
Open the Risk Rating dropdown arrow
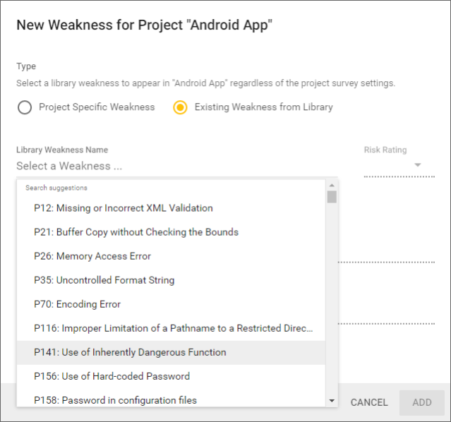pos(418,165)
